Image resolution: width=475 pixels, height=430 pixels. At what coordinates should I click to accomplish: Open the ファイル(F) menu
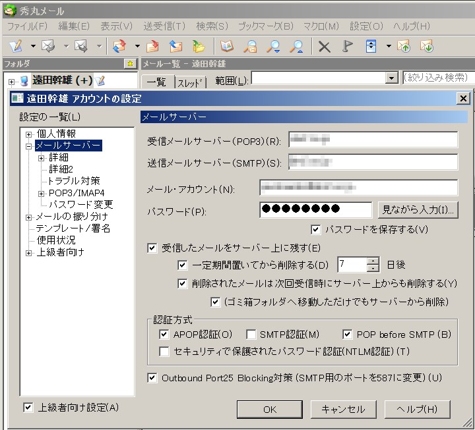click(x=28, y=26)
